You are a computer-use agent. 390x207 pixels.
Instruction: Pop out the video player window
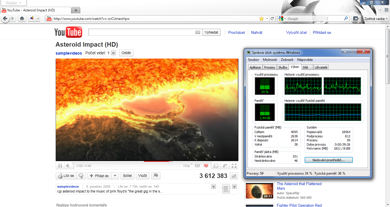(216, 165)
